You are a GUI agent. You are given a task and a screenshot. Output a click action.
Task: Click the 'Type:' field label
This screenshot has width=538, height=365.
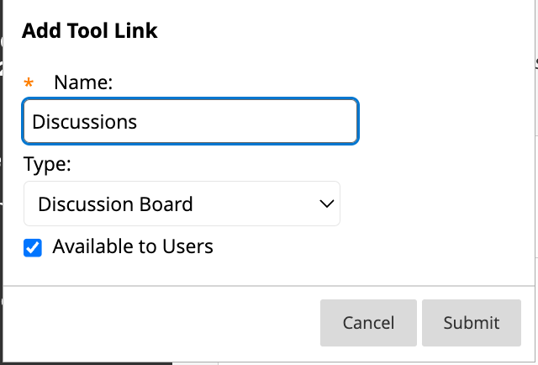pyautogui.click(x=47, y=164)
